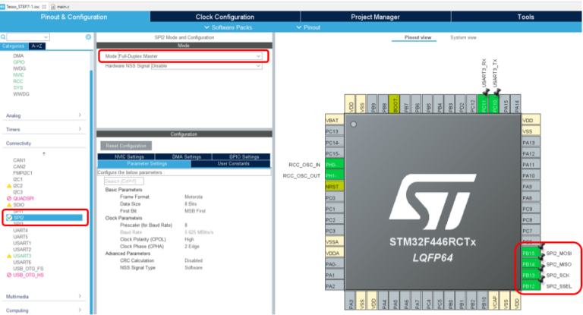
Task: Open the SPI2 Mode dropdown
Action: pyautogui.click(x=190, y=56)
